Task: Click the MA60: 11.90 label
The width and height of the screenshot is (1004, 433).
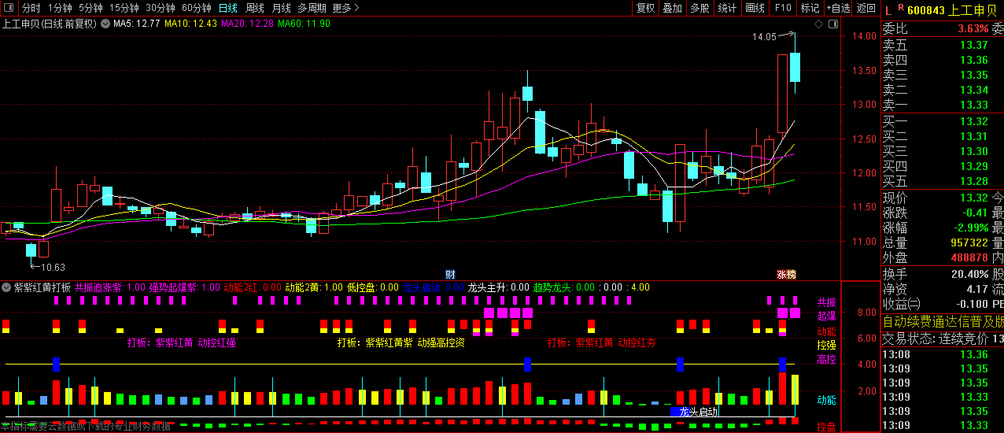Action: pos(304,24)
